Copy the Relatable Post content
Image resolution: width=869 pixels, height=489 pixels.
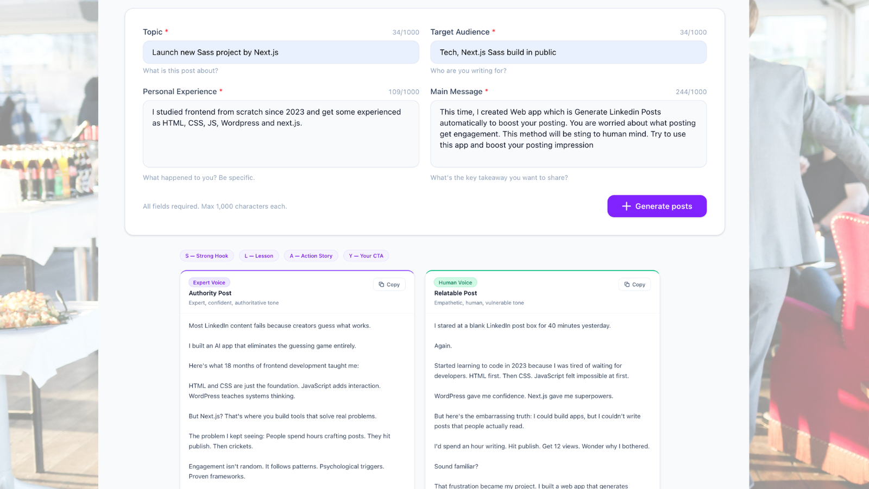(634, 284)
